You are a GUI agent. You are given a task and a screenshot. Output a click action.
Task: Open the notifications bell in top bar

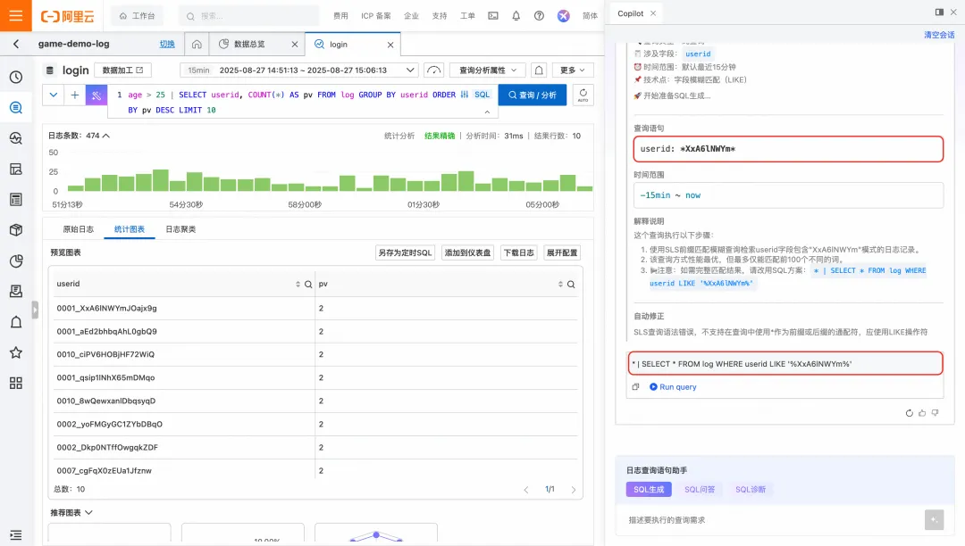pos(516,16)
